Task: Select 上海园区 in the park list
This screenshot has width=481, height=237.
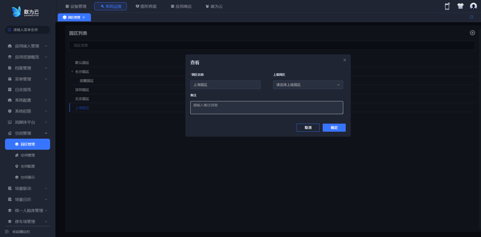Action: (x=82, y=108)
